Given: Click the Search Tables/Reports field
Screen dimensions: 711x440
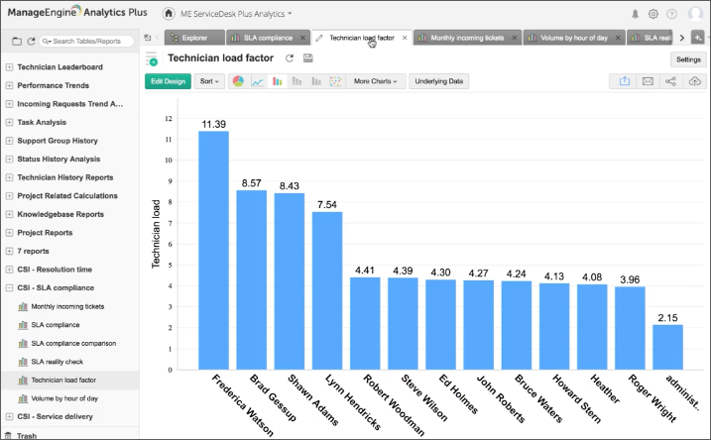Looking at the screenshot, I should [x=87, y=41].
